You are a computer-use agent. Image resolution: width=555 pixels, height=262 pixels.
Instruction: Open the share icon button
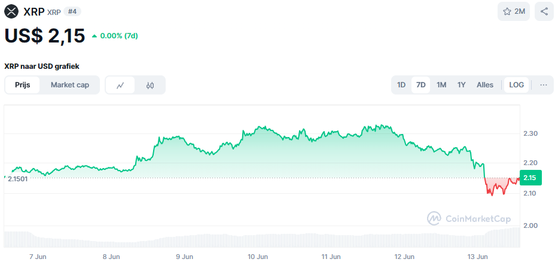pyautogui.click(x=544, y=11)
